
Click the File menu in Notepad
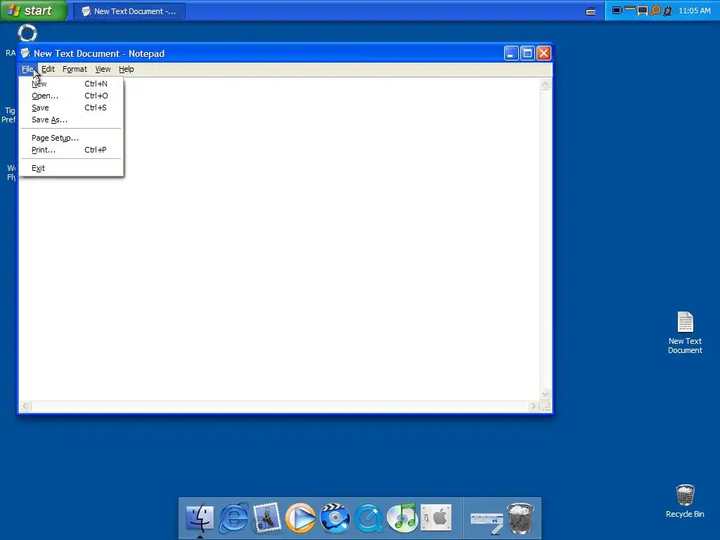coord(27,69)
